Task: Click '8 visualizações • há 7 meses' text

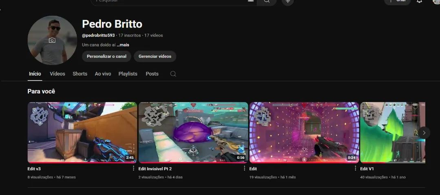Action: (x=52, y=177)
